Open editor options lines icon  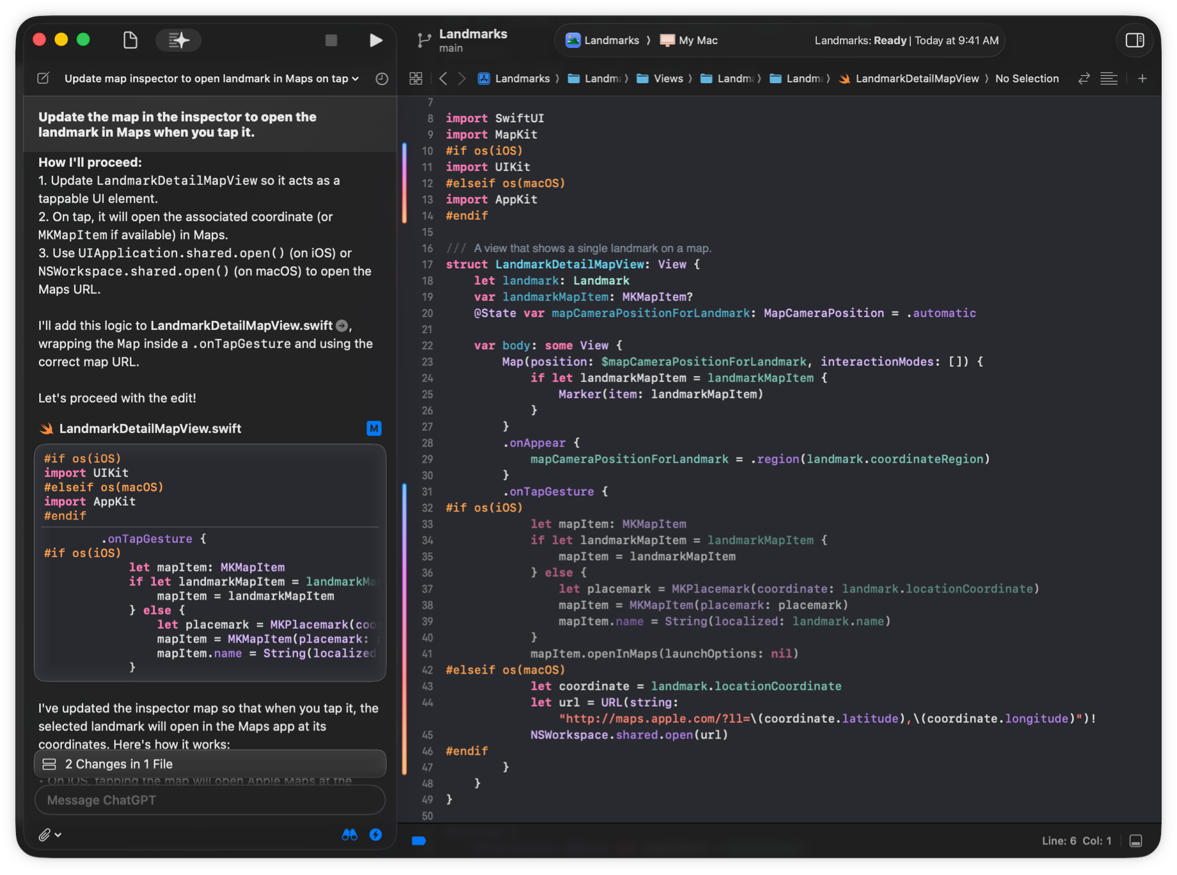coord(1109,78)
